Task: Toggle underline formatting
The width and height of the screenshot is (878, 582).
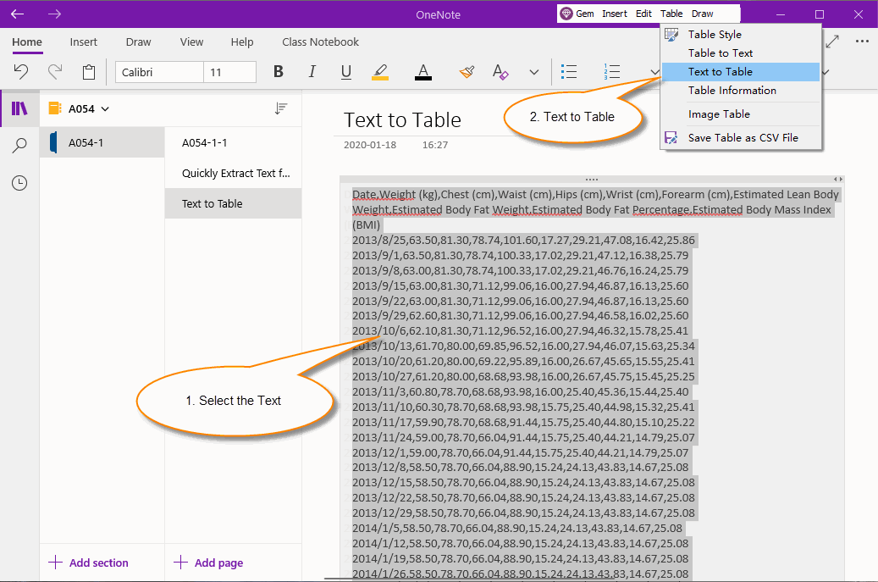Action: click(x=345, y=72)
